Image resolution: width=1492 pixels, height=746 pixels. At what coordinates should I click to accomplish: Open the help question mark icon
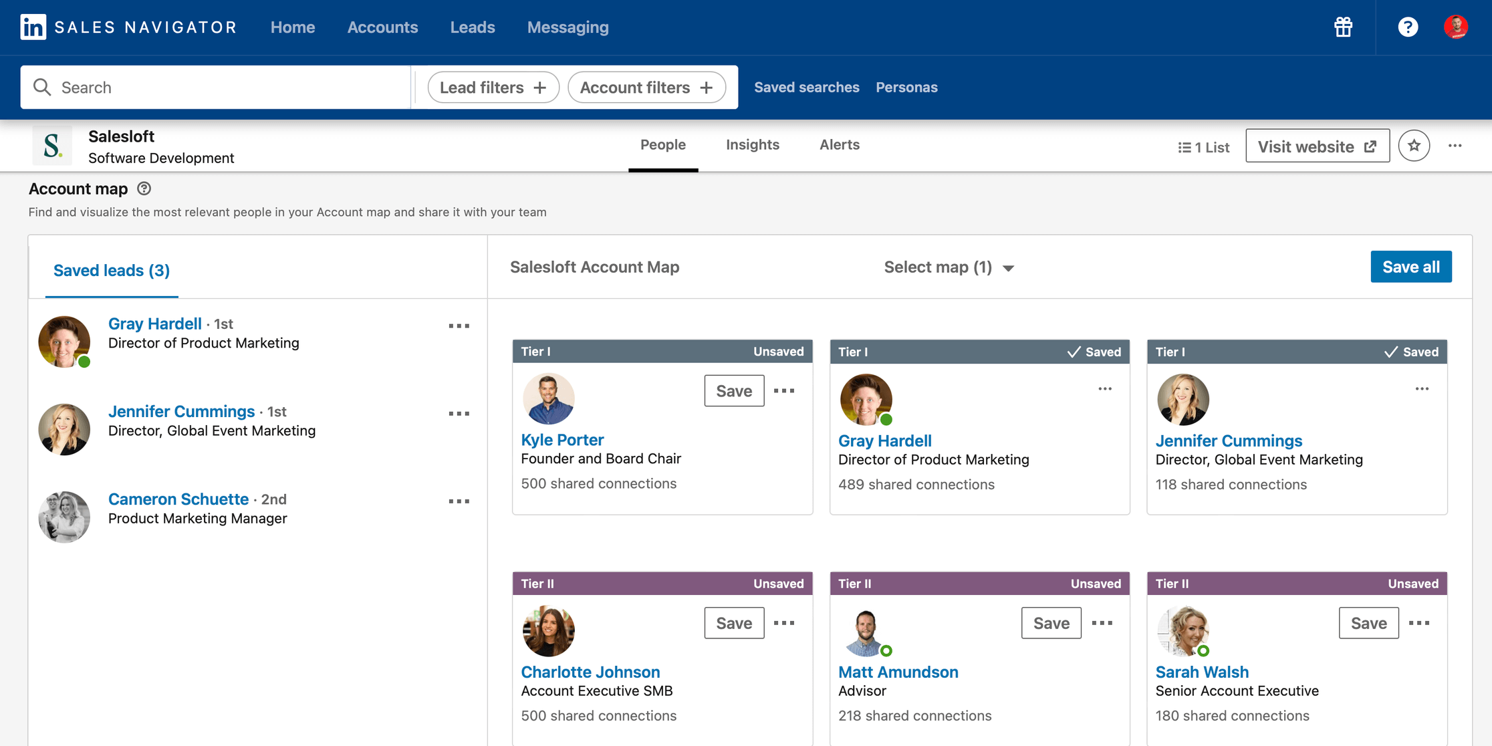tap(1408, 27)
